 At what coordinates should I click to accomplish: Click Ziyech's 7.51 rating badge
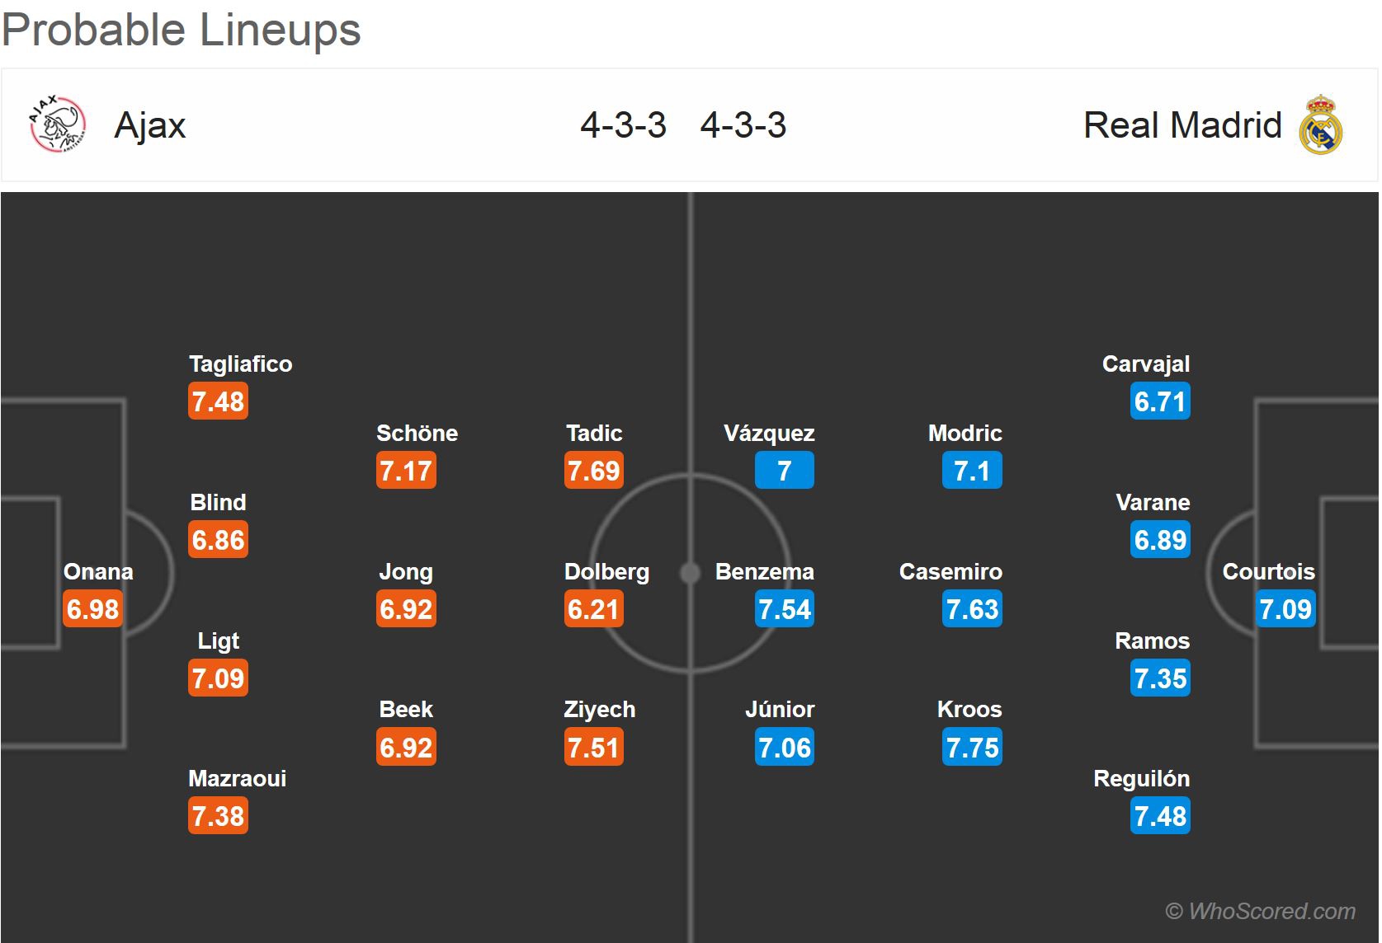593,748
